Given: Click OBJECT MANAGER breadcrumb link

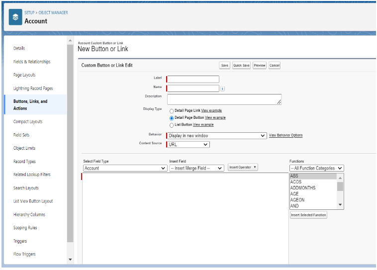Looking at the screenshot, I should tap(53, 12).
